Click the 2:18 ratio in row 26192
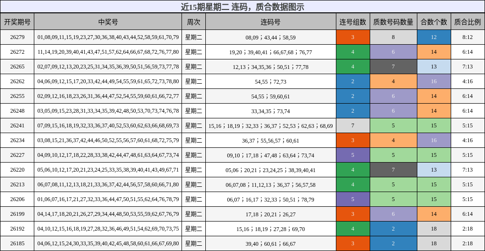Screen dimensions: 485x251 pos(468,229)
